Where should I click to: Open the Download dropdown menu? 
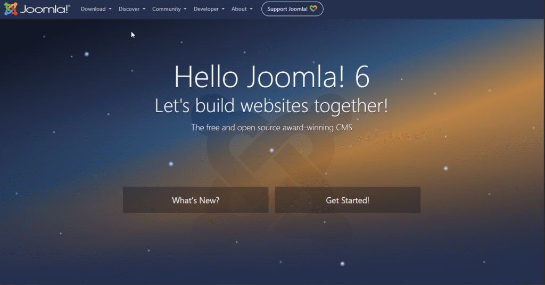point(96,9)
